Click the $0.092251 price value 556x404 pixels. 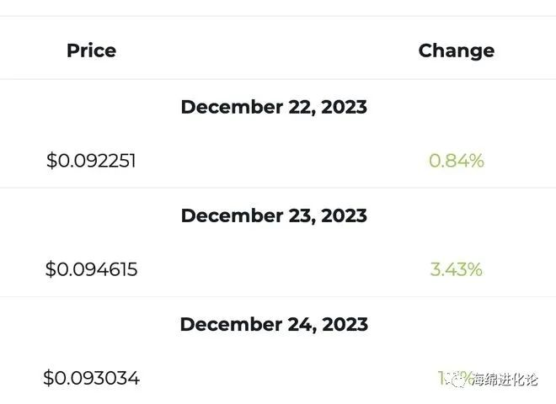(x=91, y=161)
